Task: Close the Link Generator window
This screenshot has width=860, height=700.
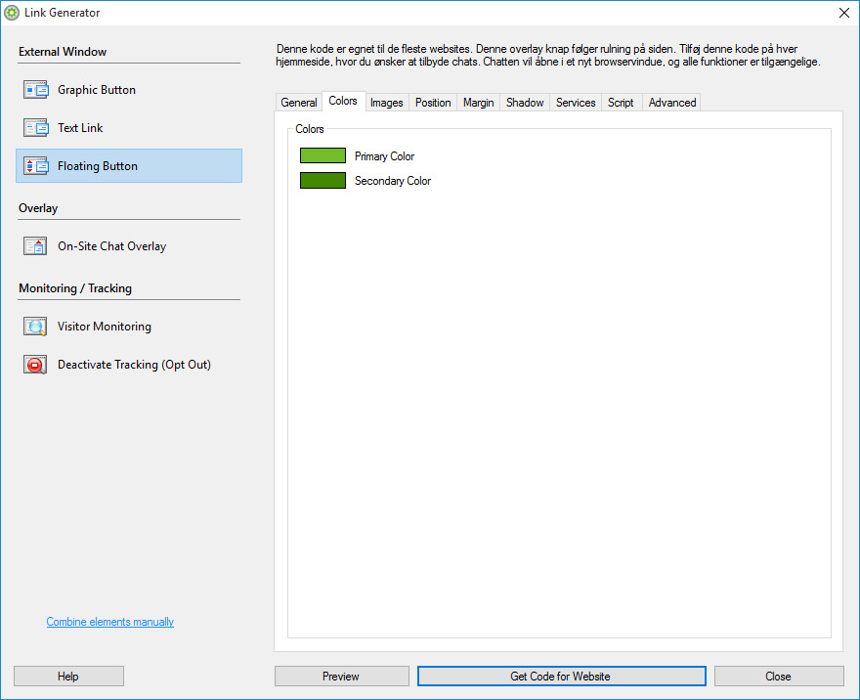Action: click(x=844, y=13)
